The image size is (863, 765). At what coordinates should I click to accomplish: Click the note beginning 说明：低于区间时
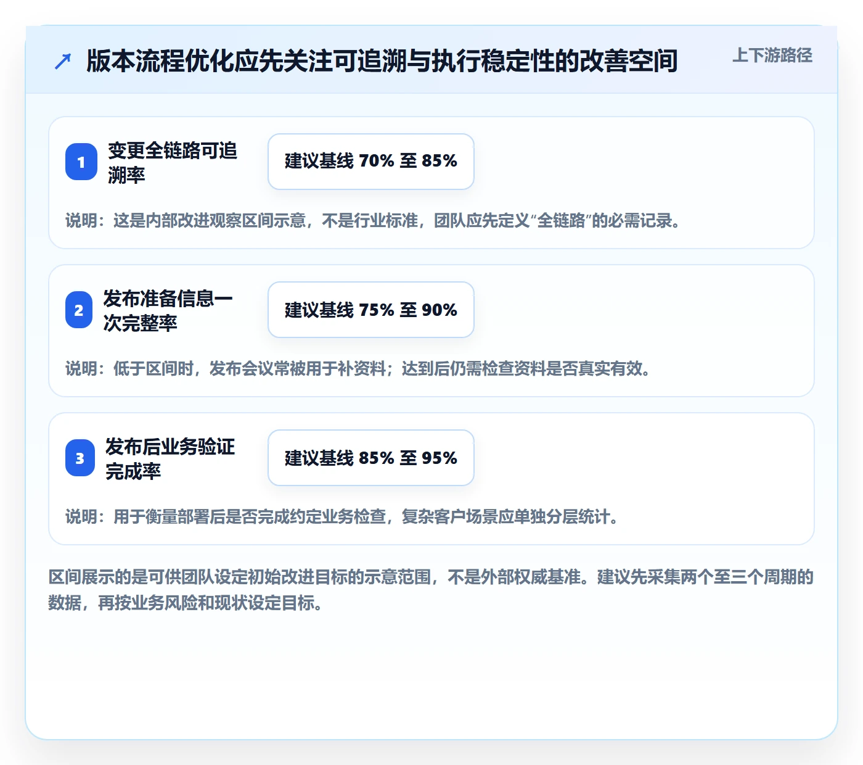tap(358, 368)
